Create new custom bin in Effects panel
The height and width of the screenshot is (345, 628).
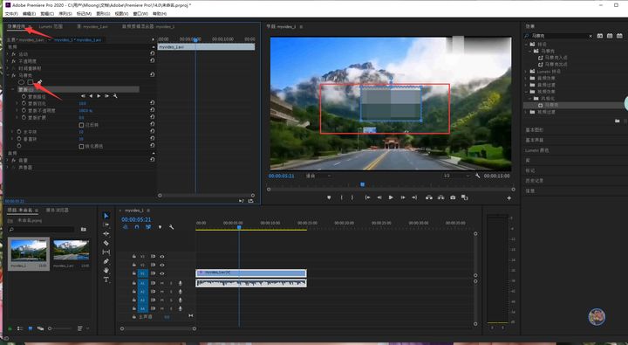click(x=618, y=121)
